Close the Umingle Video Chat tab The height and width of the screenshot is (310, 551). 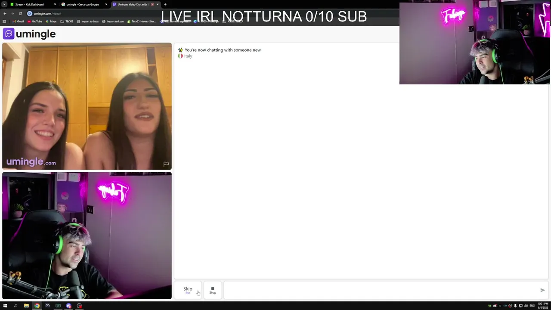(158, 4)
